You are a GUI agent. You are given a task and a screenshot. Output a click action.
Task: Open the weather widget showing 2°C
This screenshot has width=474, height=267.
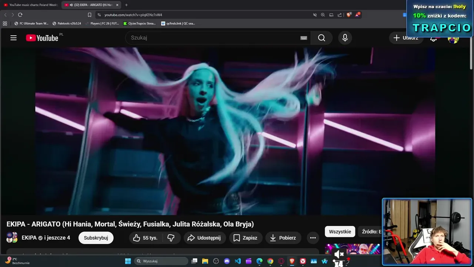click(x=17, y=261)
